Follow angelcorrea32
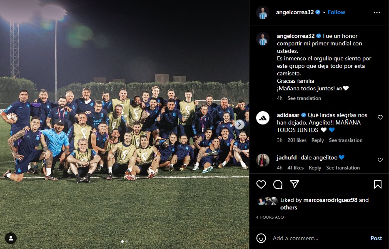This screenshot has width=389, height=249. [337, 12]
